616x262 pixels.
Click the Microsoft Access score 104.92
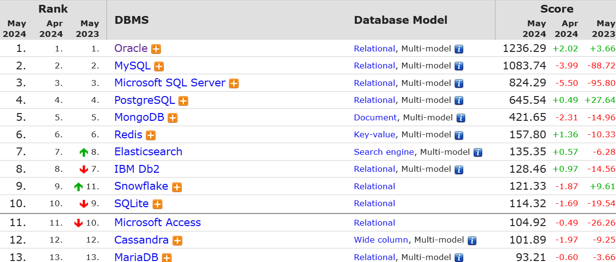528,222
